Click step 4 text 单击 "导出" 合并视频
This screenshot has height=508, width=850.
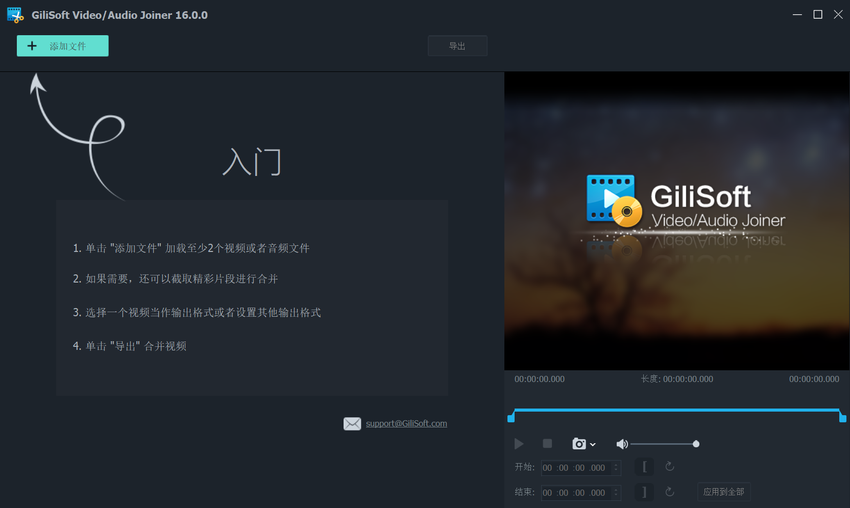pos(130,346)
